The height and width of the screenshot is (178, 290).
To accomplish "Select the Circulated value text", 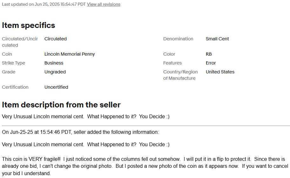I will tap(56, 39).
